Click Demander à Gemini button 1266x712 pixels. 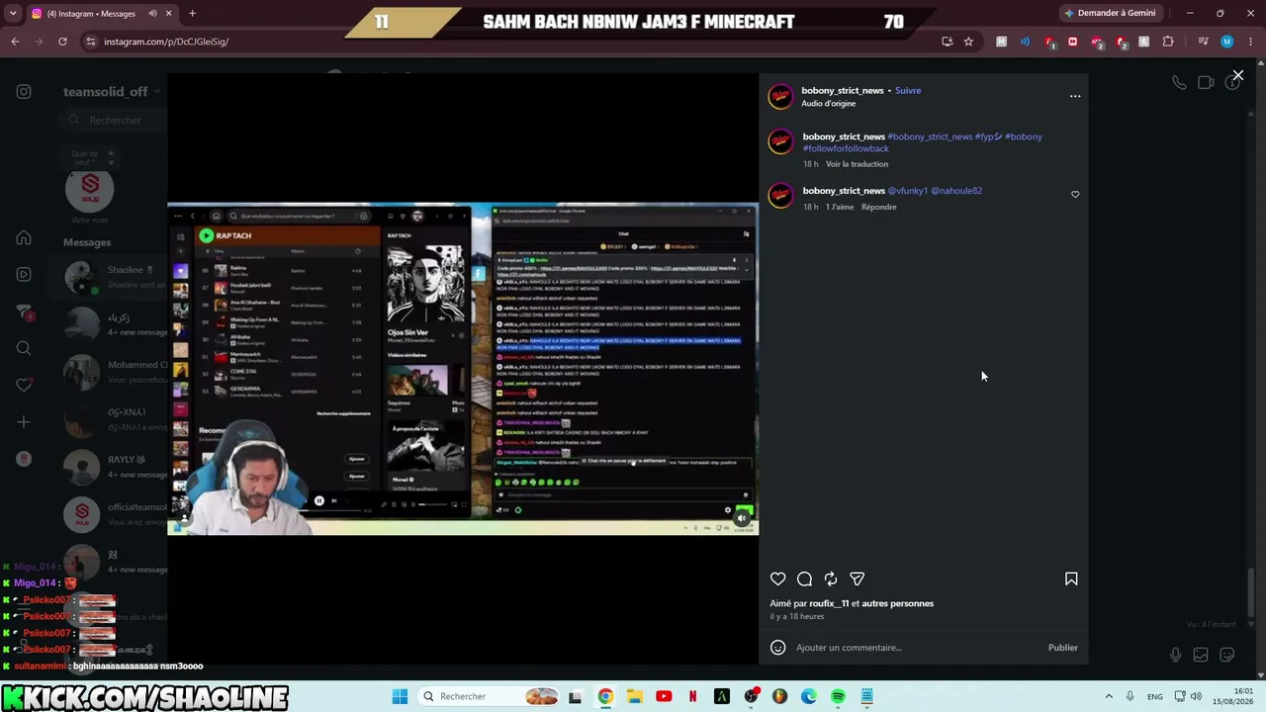[x=1111, y=13]
